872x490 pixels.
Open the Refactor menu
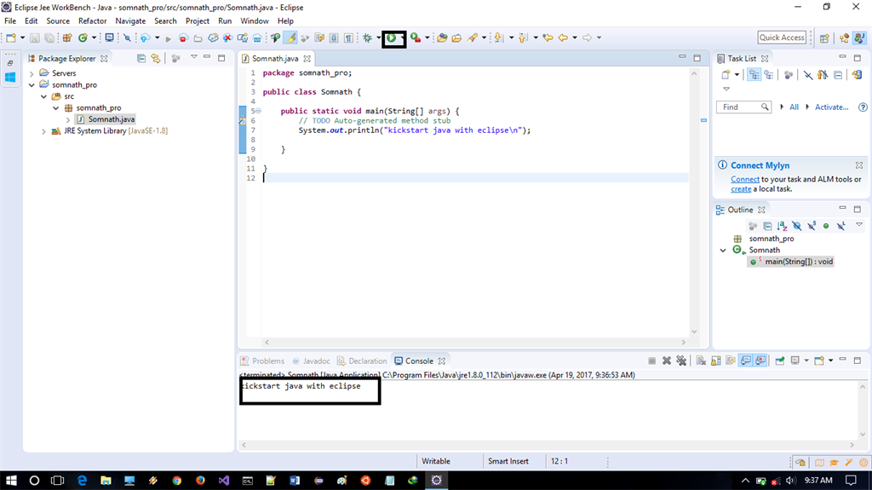click(x=93, y=20)
